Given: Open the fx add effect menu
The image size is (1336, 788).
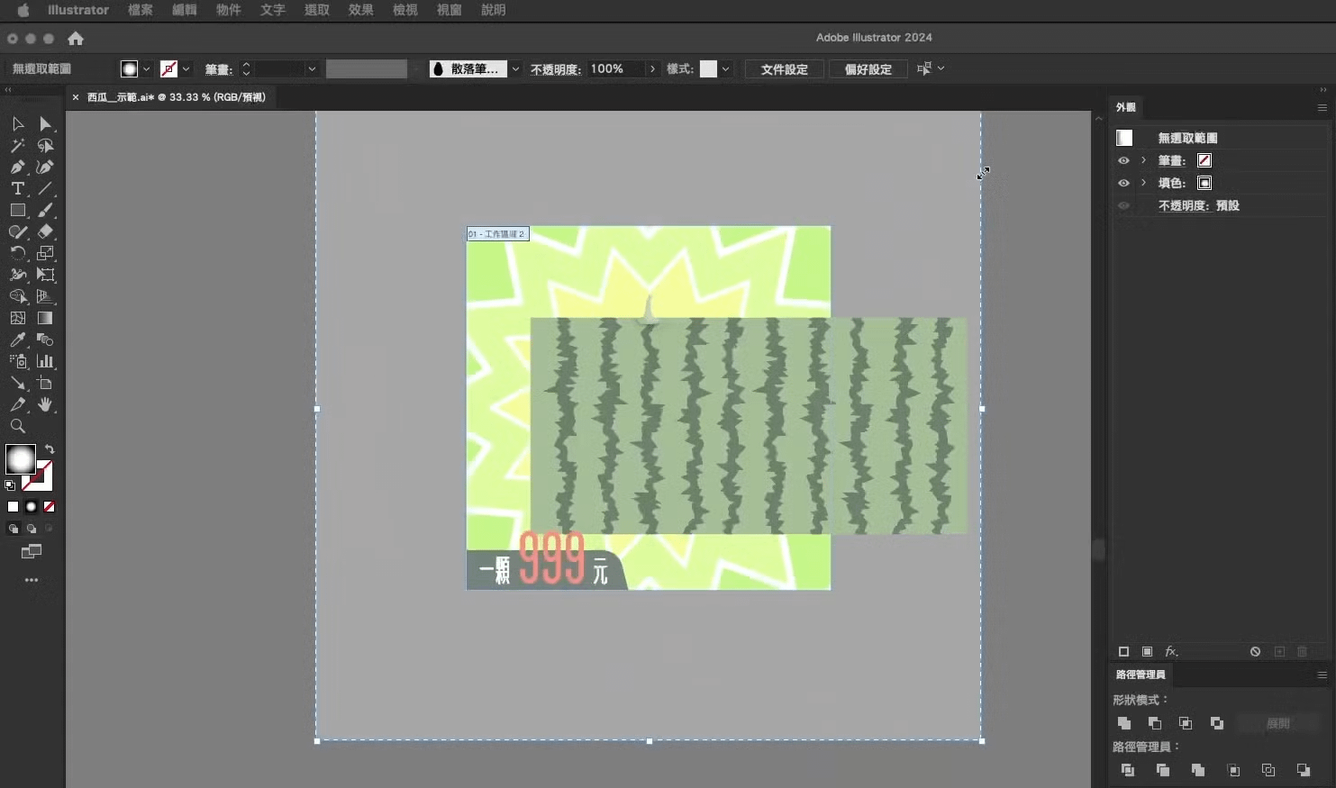Looking at the screenshot, I should point(1171,651).
